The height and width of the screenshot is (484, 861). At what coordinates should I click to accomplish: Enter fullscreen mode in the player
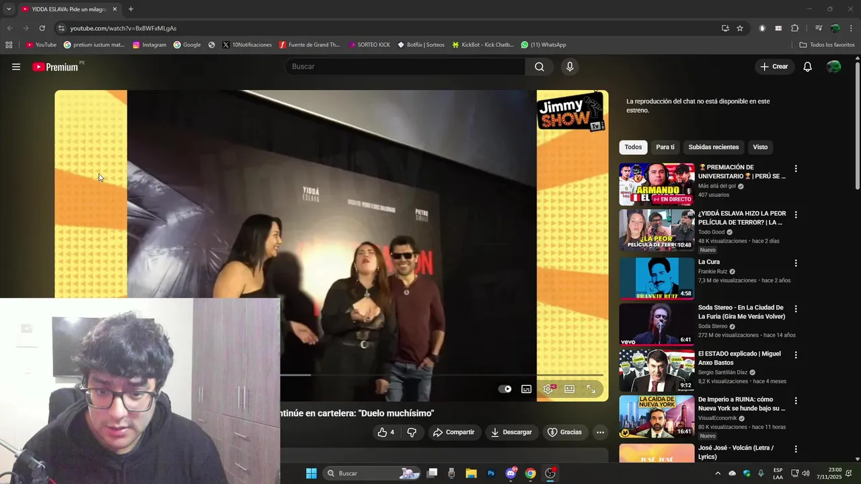(x=591, y=389)
